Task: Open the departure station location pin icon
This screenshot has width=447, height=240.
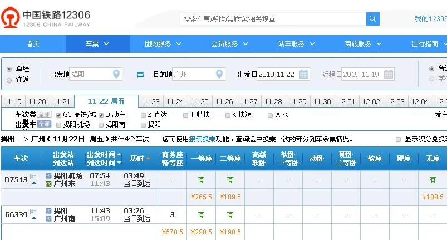Action: pos(116,74)
